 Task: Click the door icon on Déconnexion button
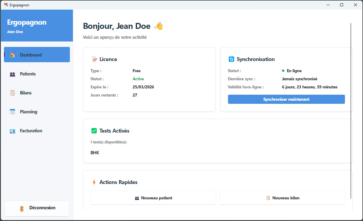(x=22, y=209)
